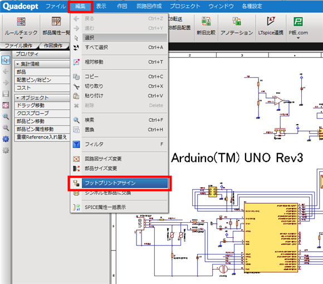Open the 回路図作成 menu
This screenshot has height=284, width=323.
[149, 6]
